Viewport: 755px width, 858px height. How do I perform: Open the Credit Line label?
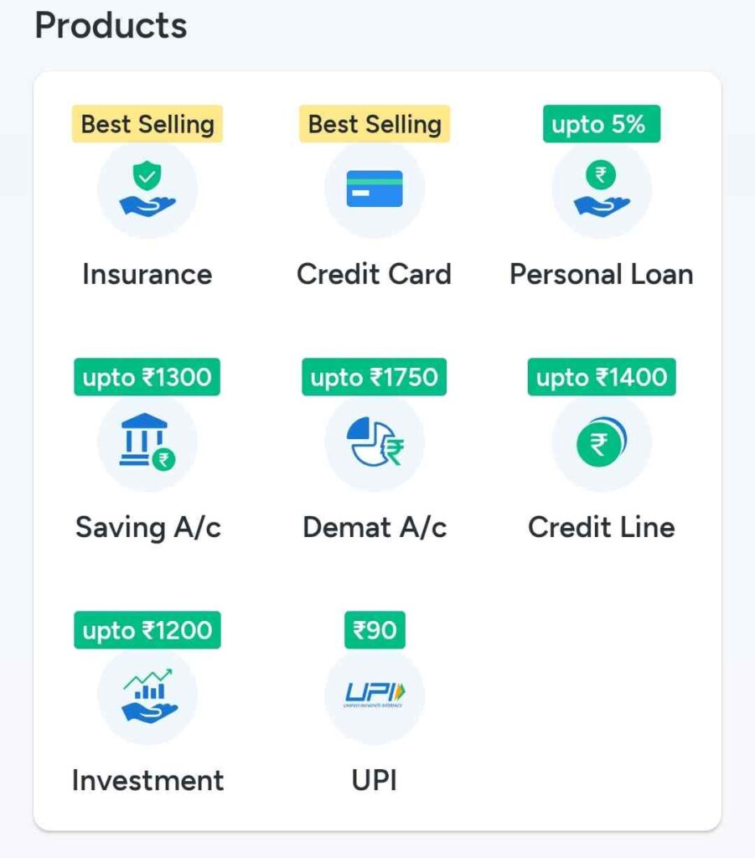pos(602,528)
